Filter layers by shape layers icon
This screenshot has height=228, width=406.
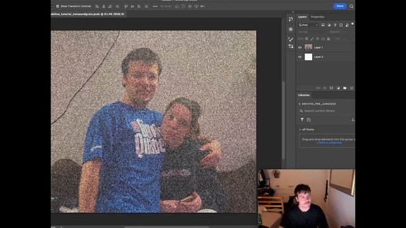click(341, 25)
